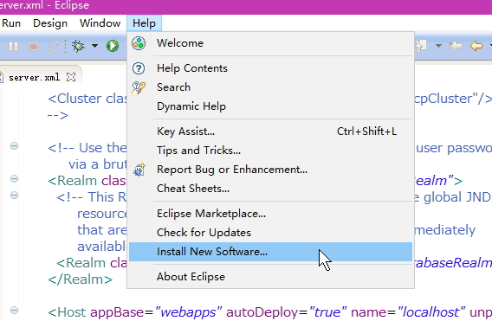This screenshot has width=492, height=321.
Task: Click the green Run button
Action: [x=113, y=46]
